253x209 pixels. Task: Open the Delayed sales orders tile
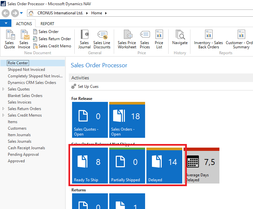[x=164, y=166]
